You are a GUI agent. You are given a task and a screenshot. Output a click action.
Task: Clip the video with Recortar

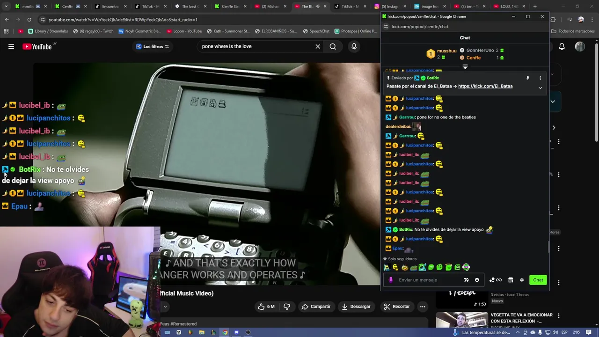tap(397, 307)
